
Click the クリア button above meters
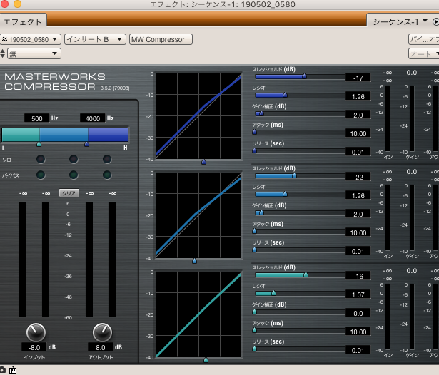[69, 193]
